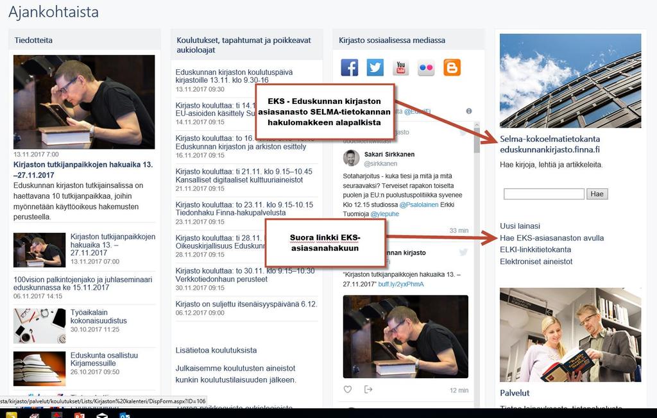Click the Sakari Sirkkanen tweet author name
Viewport: 657px width, 418px height.
tap(389, 154)
